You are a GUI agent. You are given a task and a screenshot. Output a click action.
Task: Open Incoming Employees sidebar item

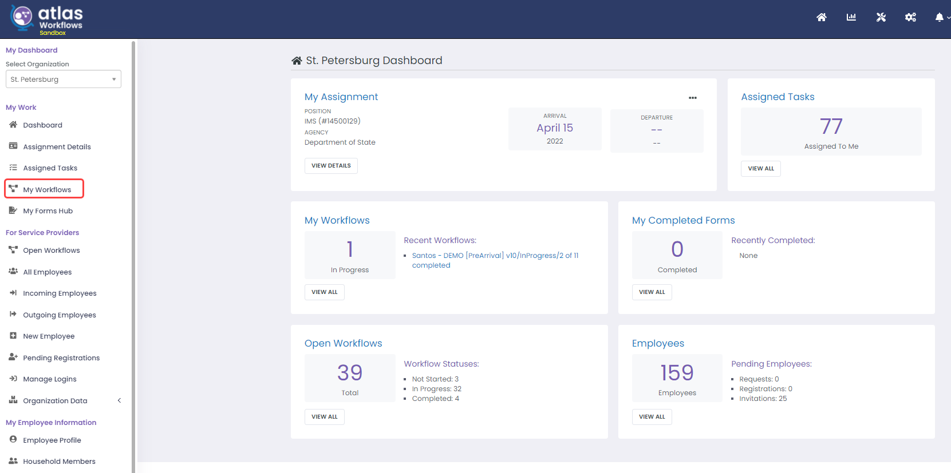click(60, 293)
